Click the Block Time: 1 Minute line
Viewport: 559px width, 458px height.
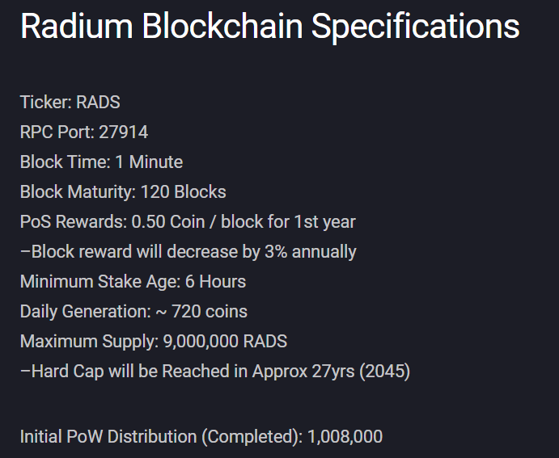tap(101, 162)
